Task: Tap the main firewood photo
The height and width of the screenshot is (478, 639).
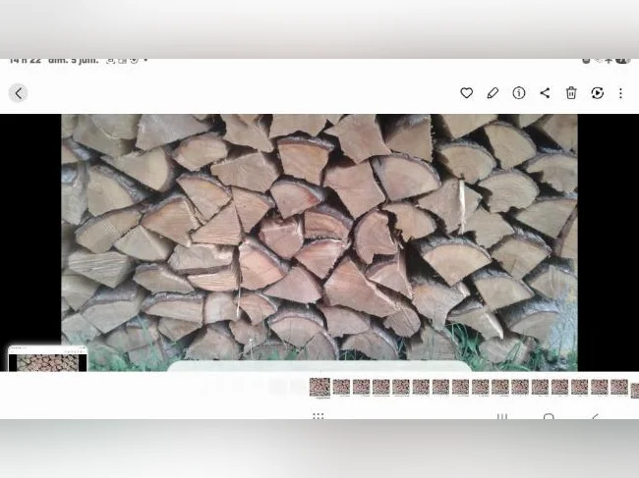Action: [x=319, y=242]
